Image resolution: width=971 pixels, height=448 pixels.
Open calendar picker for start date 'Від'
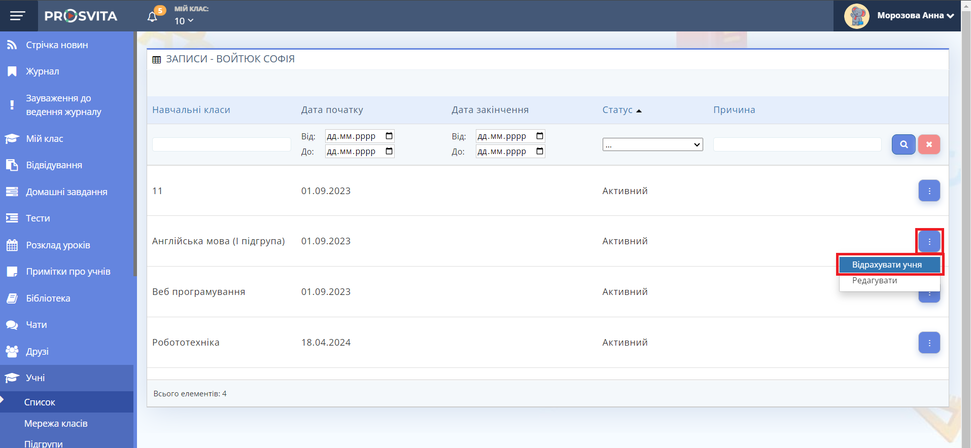[389, 136]
